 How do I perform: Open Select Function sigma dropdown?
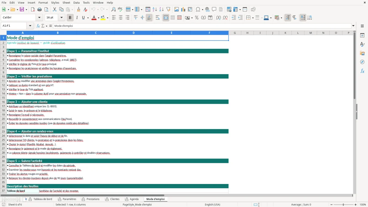click(47, 26)
